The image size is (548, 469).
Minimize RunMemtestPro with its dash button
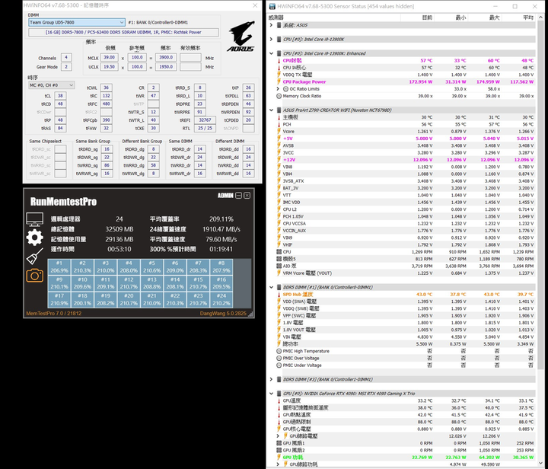coord(239,196)
